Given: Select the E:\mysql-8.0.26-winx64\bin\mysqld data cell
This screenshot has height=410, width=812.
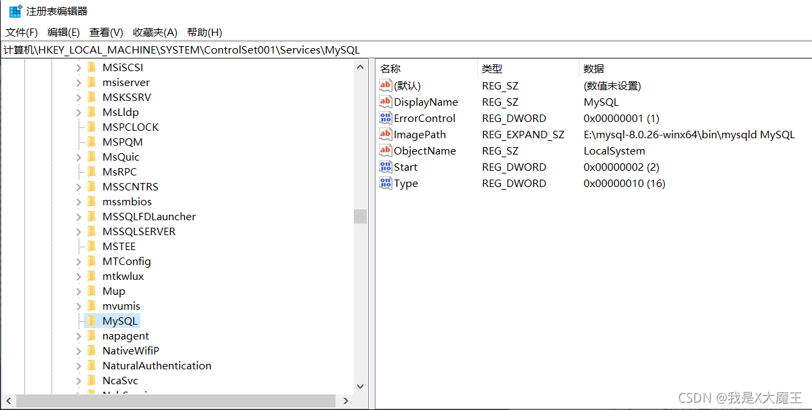Looking at the screenshot, I should pyautogui.click(x=689, y=135).
